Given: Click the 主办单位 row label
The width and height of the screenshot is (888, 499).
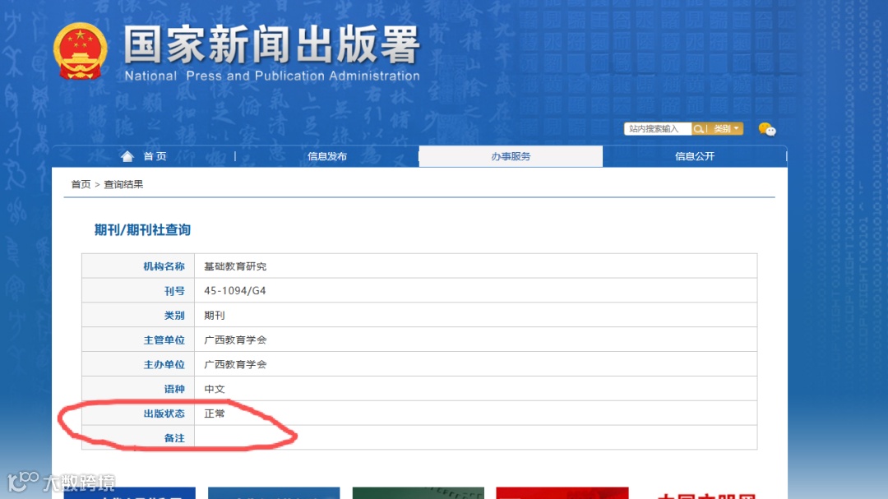Looking at the screenshot, I should coord(164,364).
